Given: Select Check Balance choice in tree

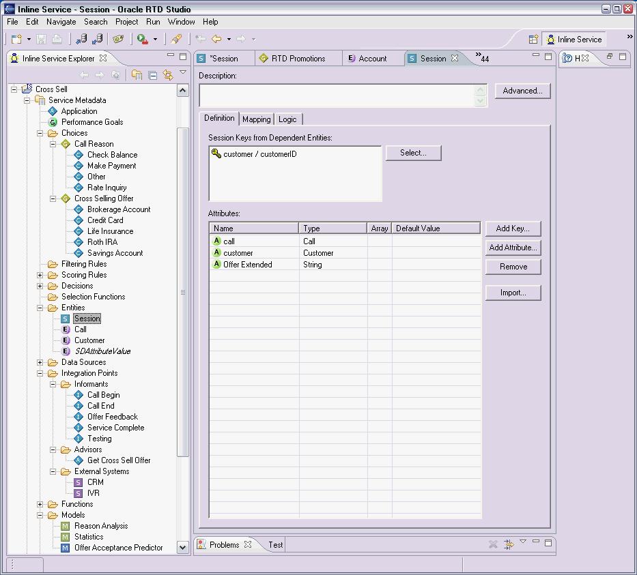Looking at the screenshot, I should [112, 155].
